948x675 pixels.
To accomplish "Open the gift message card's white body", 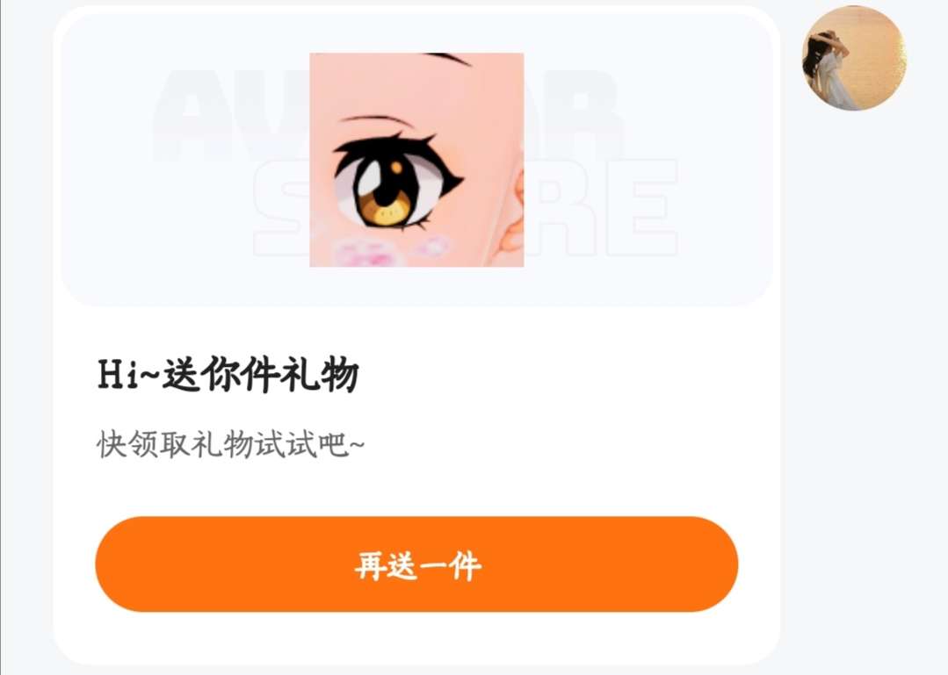I will (416, 483).
